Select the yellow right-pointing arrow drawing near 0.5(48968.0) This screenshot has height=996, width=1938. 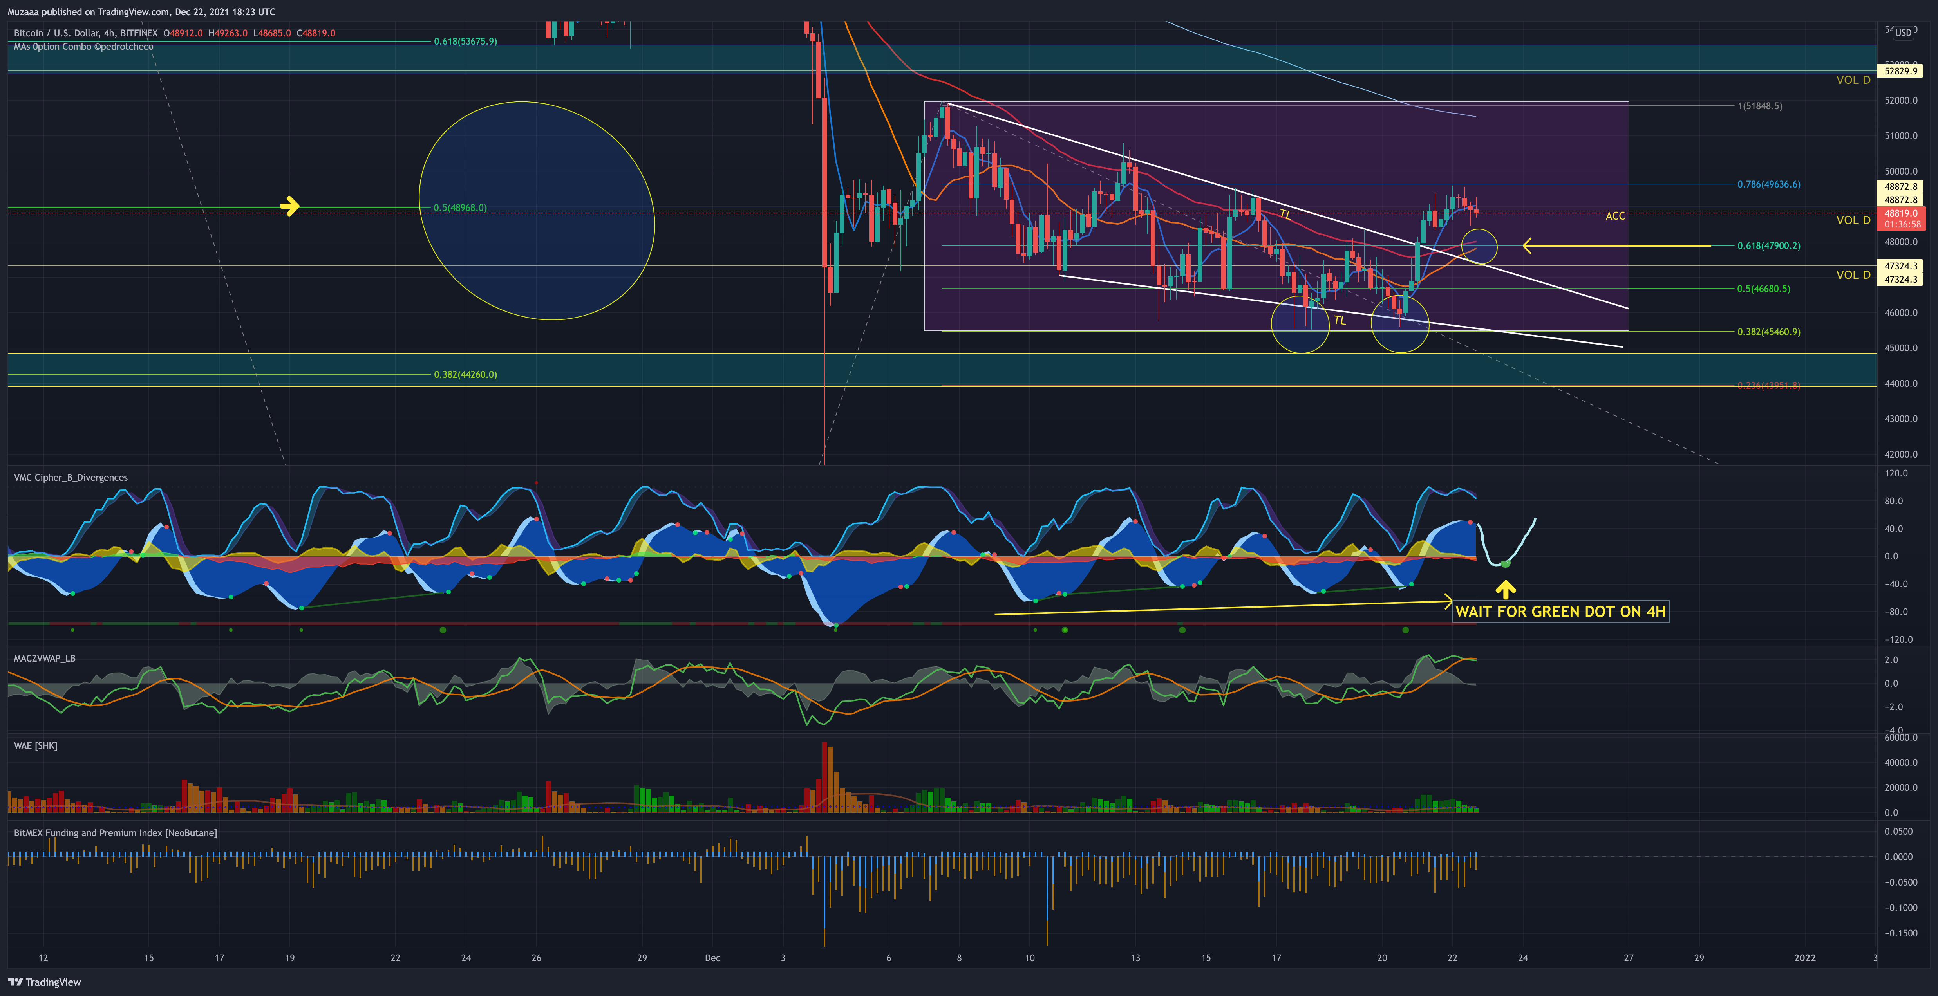pyautogui.click(x=290, y=206)
